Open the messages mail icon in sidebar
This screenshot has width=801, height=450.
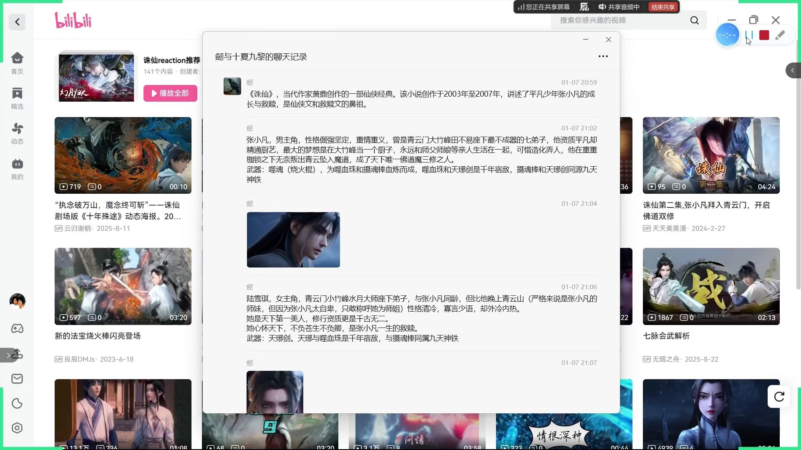point(17,378)
